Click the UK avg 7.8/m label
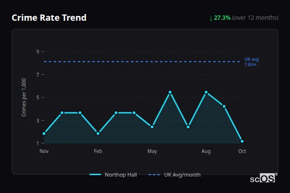Screen dimensions: 290x193 (251, 62)
